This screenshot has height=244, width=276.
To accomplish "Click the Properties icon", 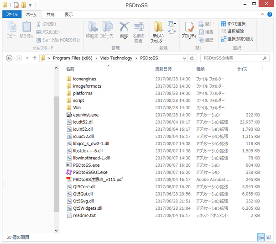I will (x=189, y=27).
